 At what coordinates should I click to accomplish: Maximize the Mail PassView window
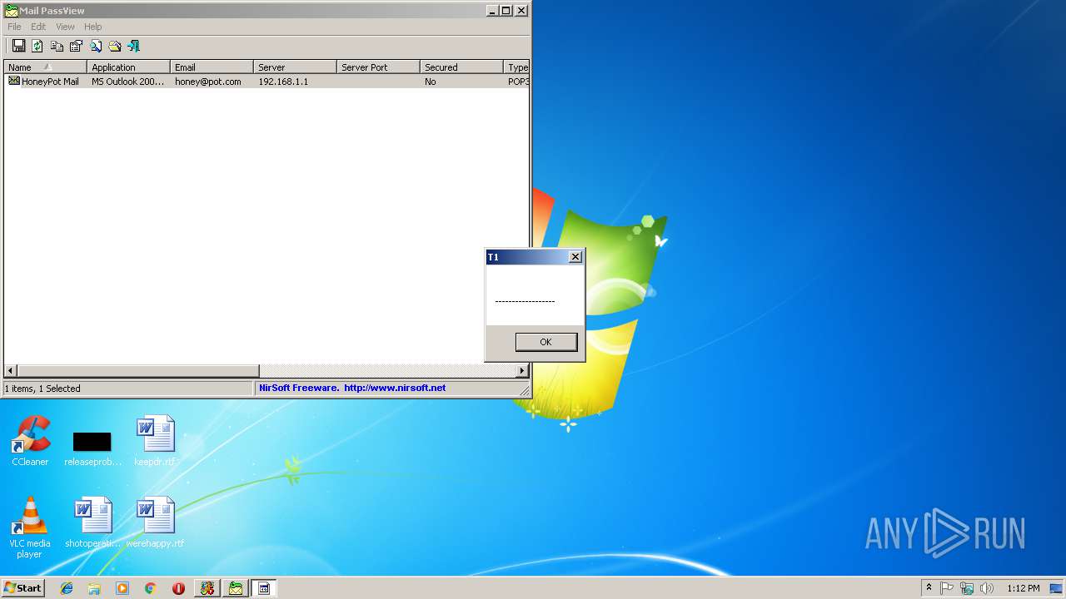coord(506,11)
